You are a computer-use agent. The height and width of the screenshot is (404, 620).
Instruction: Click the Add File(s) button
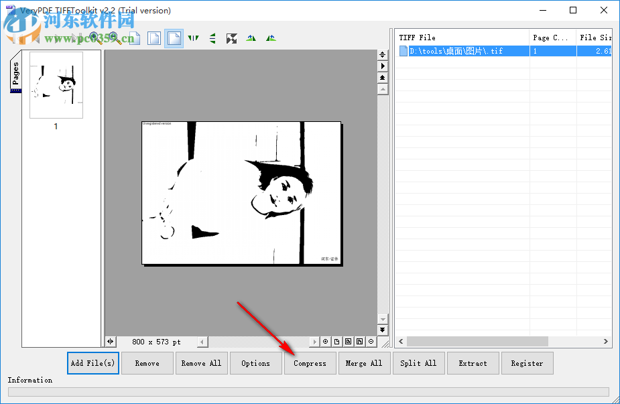[92, 362]
